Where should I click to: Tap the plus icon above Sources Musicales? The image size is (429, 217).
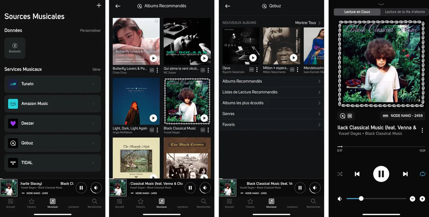coord(99,5)
